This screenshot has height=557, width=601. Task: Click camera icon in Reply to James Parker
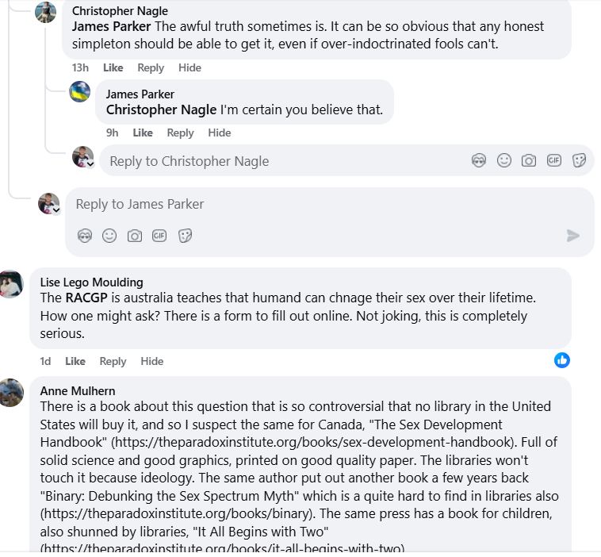135,236
